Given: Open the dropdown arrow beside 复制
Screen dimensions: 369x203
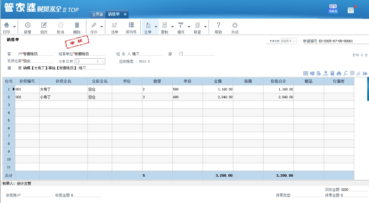Looking at the screenshot, I should tap(172, 27).
